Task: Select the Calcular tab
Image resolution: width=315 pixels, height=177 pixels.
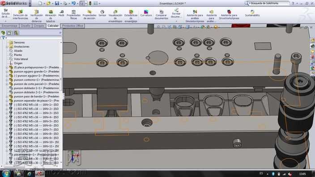Action: [x=53, y=25]
